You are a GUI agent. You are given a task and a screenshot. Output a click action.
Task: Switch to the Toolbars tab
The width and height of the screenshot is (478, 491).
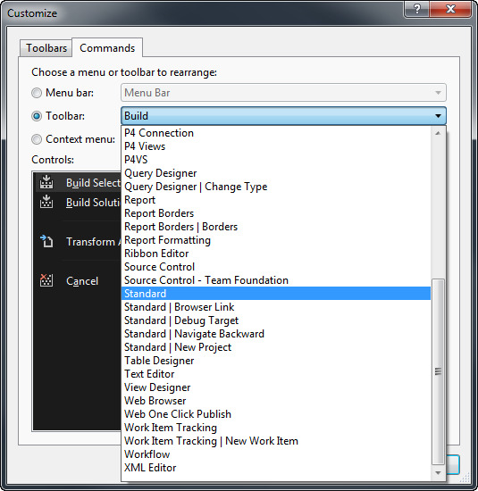click(46, 48)
